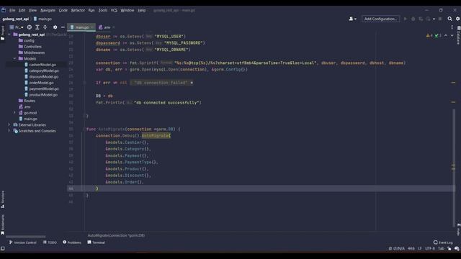
Task: Select the Routes folder
Action: 27,101
